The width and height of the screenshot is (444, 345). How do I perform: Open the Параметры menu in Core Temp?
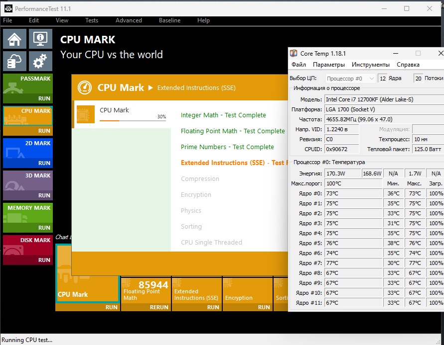tap(328, 65)
